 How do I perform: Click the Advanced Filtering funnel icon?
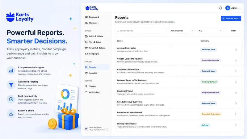(x=11, y=85)
